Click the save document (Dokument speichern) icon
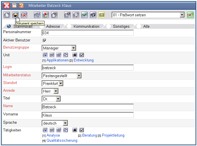The image size is (197, 146). [15, 15]
